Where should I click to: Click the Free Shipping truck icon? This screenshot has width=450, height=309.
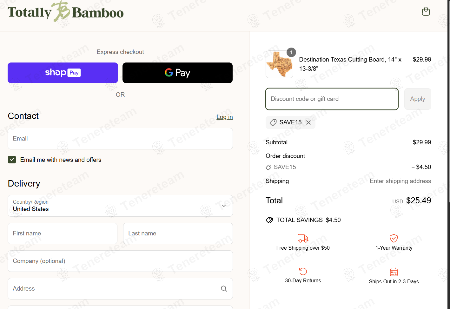pyautogui.click(x=303, y=238)
